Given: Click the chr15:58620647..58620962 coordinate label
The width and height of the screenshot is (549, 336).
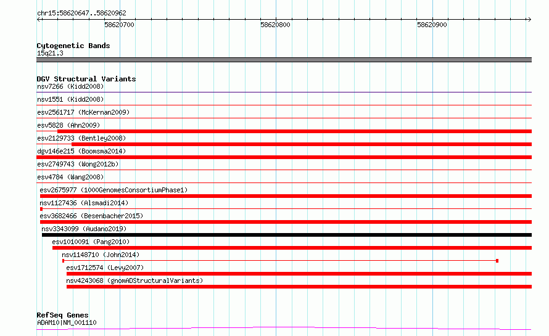Looking at the screenshot, I should pos(81,13).
